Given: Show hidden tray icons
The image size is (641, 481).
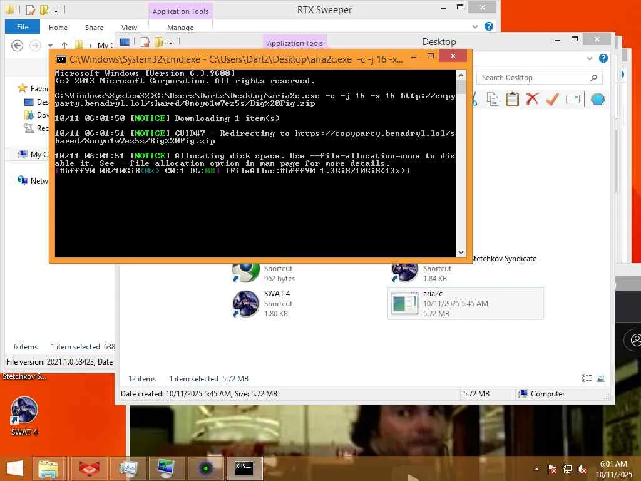Looking at the screenshot, I should click(x=536, y=469).
